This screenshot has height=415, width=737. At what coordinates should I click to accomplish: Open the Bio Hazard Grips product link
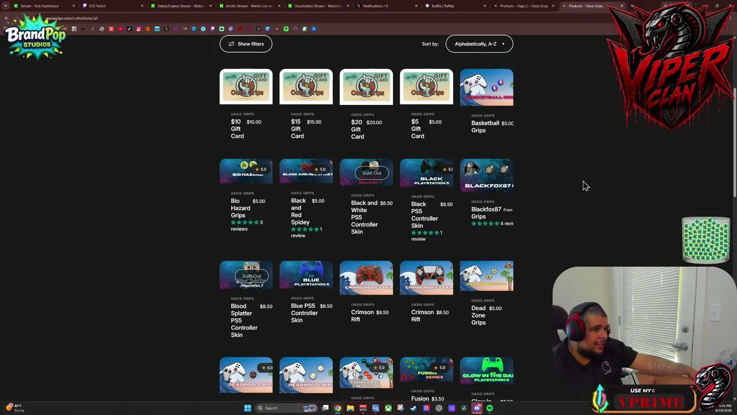click(241, 208)
